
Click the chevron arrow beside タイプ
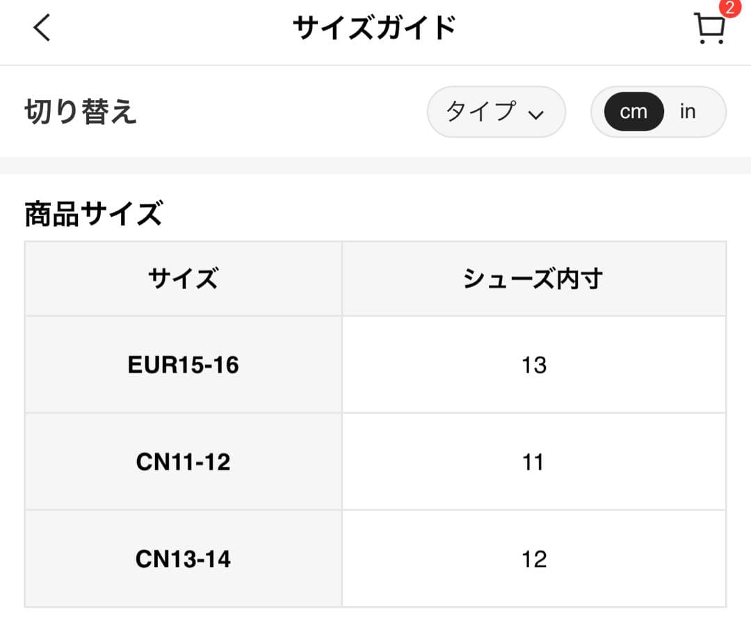pyautogui.click(x=535, y=115)
